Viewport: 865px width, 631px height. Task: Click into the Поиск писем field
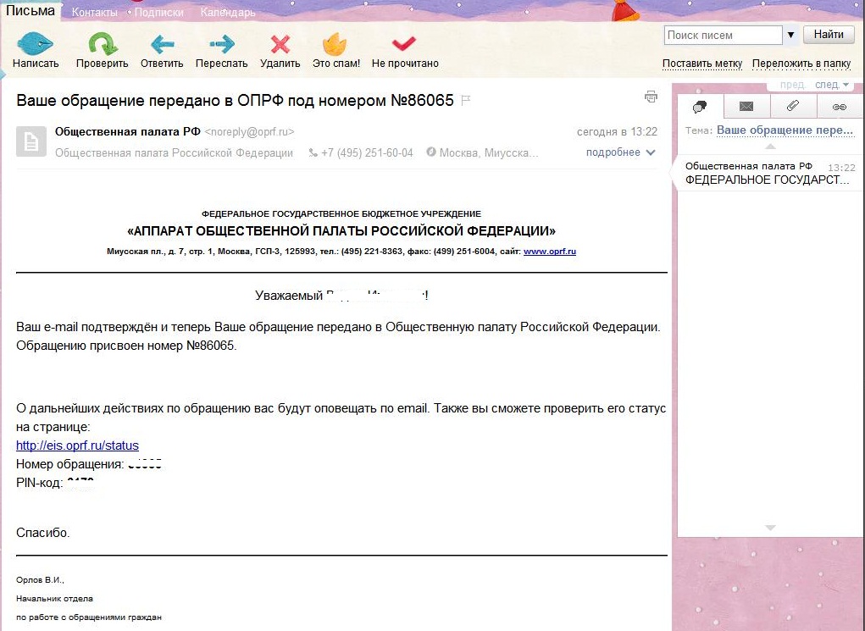click(x=722, y=35)
